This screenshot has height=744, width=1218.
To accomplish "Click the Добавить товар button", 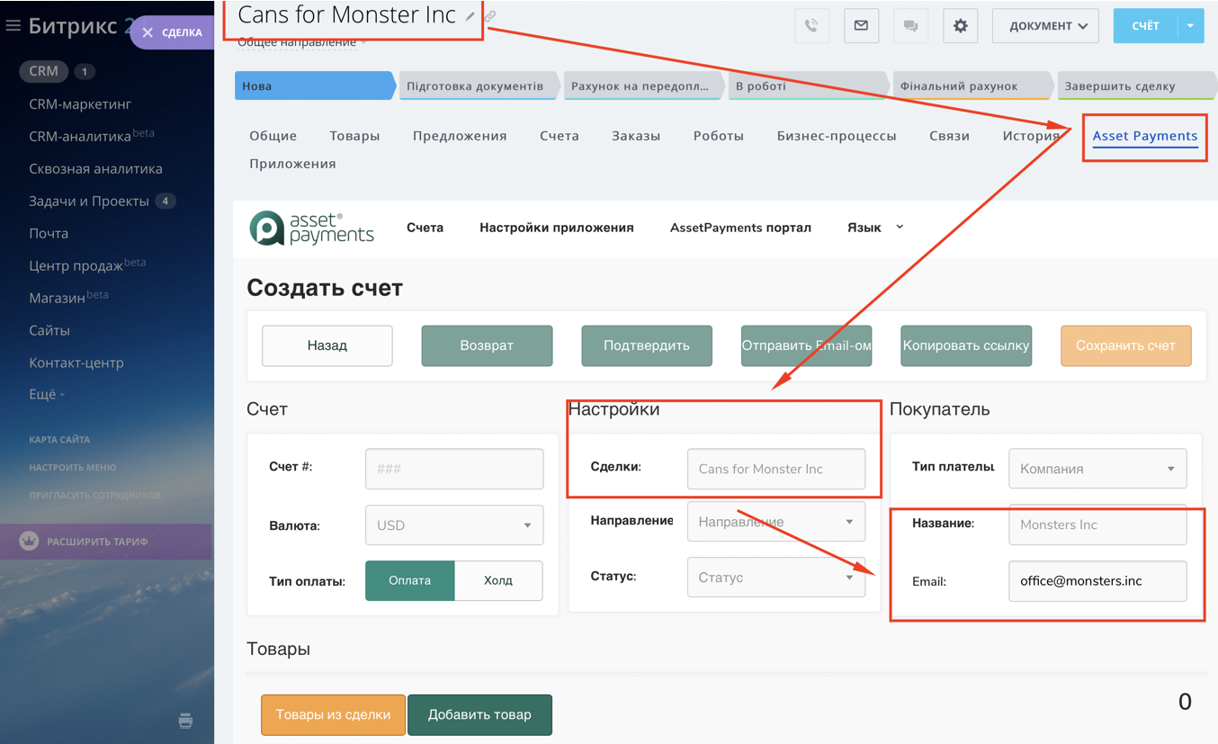I will tap(479, 715).
